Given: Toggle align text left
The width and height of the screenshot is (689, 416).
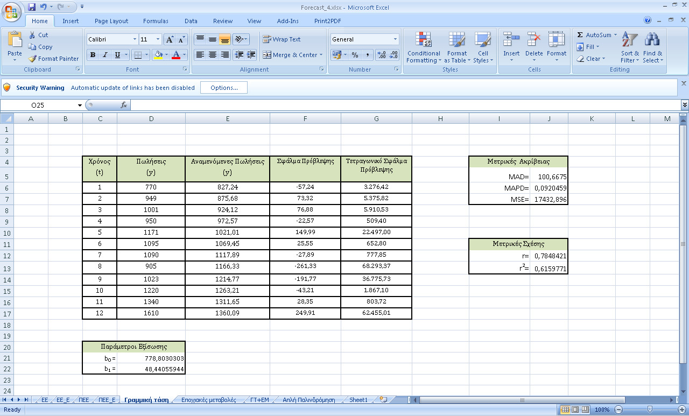Looking at the screenshot, I should 200,55.
